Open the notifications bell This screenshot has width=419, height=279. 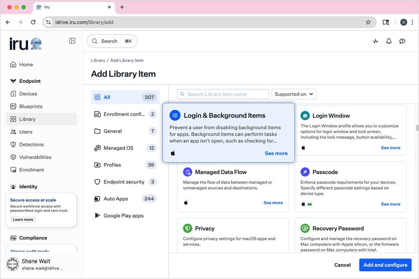coord(389,41)
